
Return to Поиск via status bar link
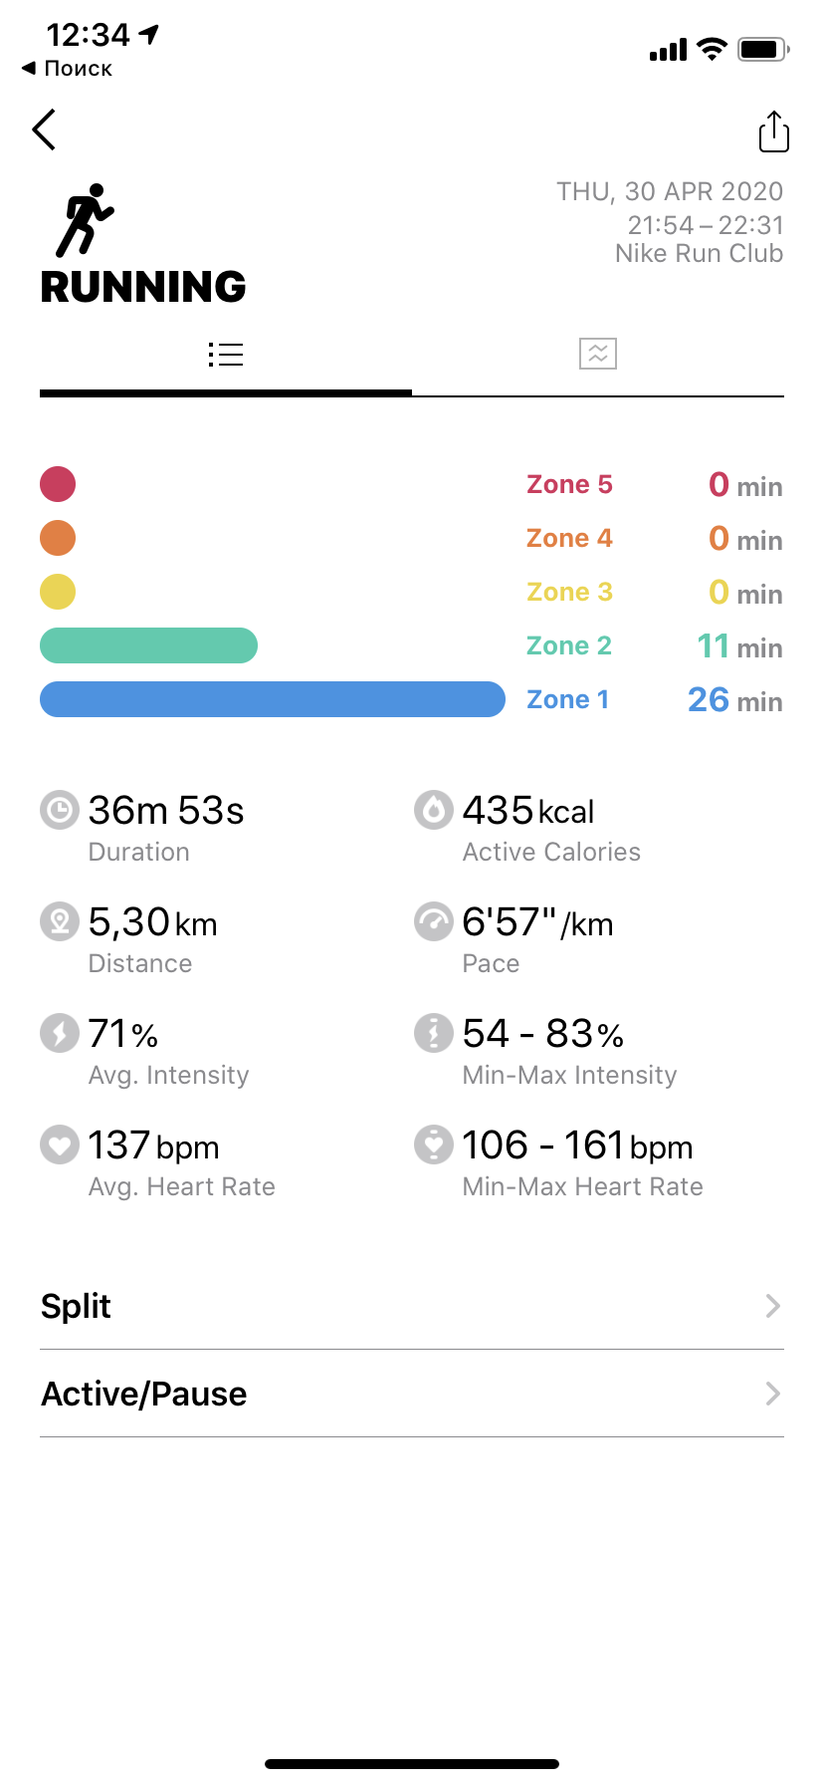(x=68, y=69)
